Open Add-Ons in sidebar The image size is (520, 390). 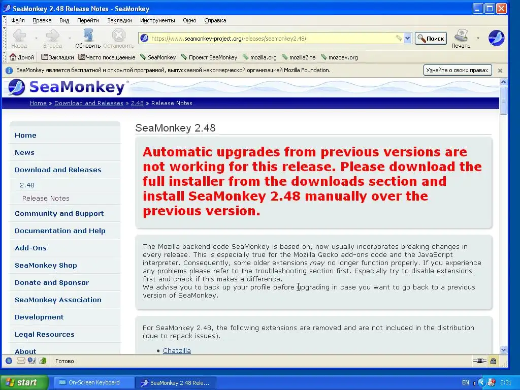click(x=30, y=248)
